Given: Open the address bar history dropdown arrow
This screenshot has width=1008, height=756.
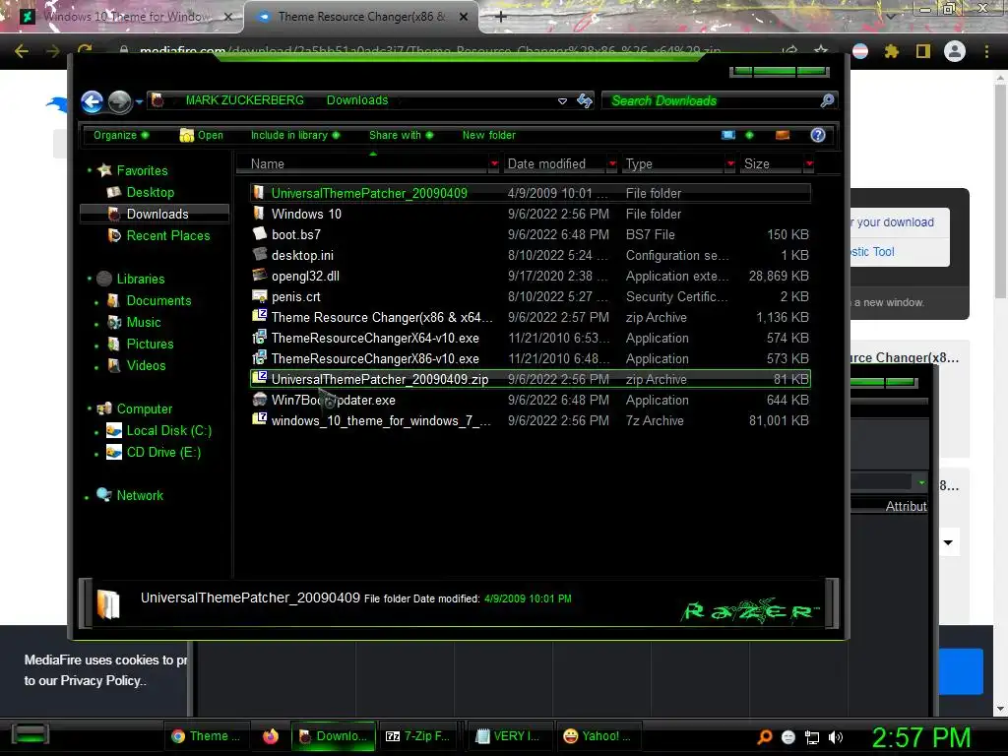Looking at the screenshot, I should click(x=562, y=101).
